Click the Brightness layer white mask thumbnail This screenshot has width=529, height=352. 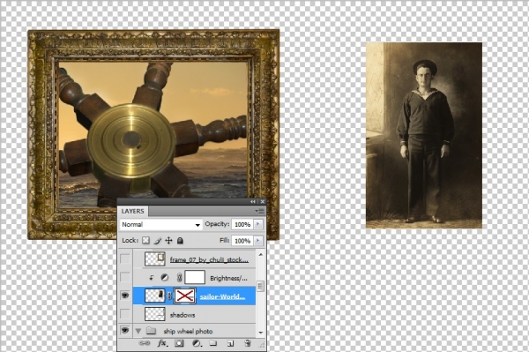[x=195, y=277]
